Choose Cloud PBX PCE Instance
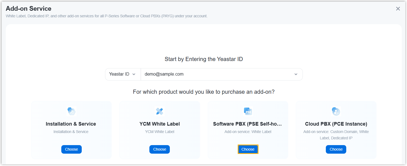 [336, 149]
